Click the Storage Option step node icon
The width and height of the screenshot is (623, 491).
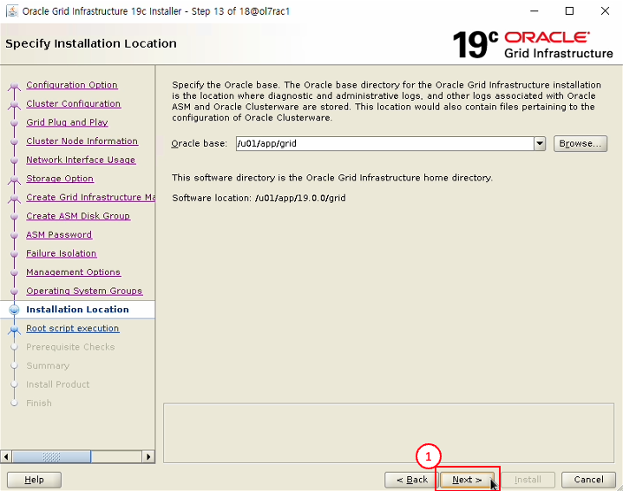(x=14, y=180)
